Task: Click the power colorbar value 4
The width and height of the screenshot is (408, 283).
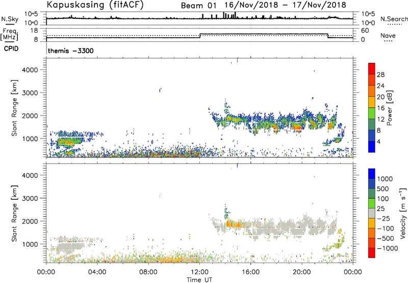Action: (x=379, y=141)
